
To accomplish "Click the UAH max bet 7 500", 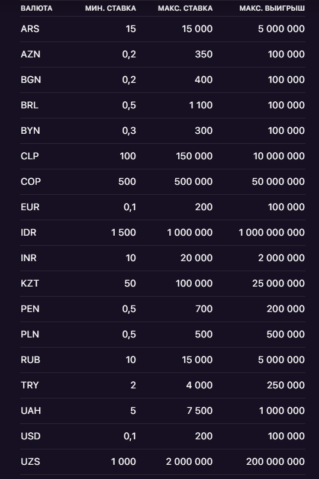I will point(199,410).
